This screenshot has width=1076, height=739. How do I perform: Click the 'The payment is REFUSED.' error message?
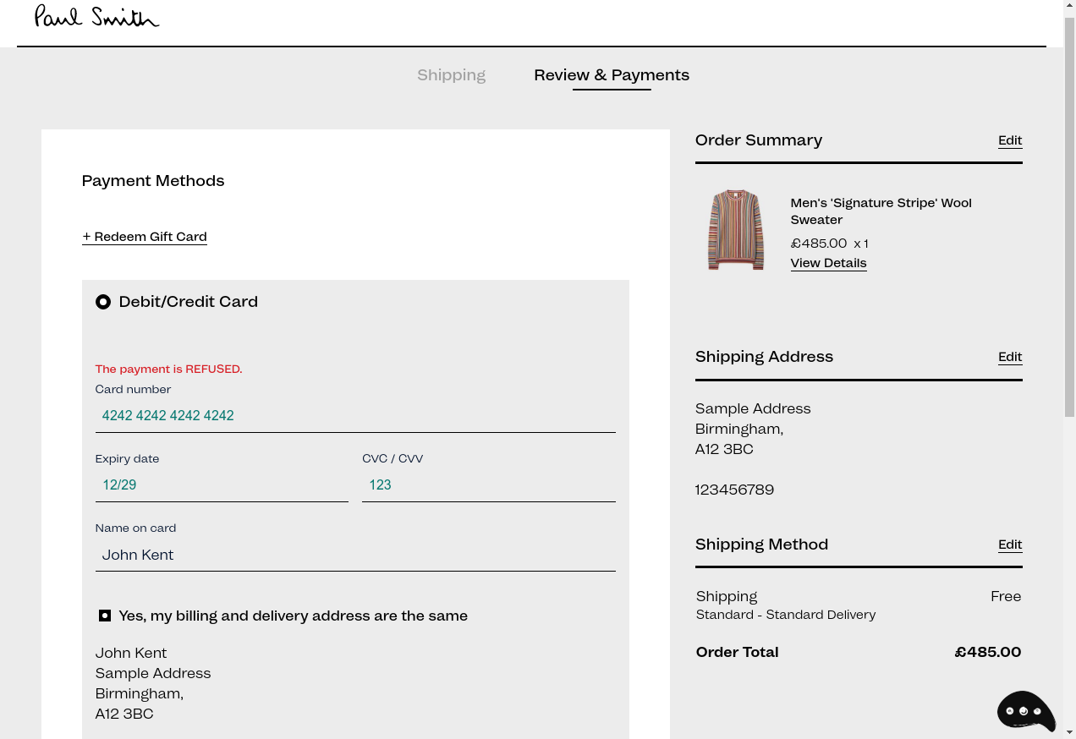point(168,369)
